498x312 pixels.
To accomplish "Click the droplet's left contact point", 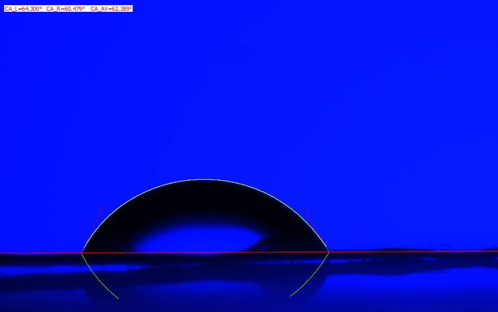I will [x=82, y=252].
